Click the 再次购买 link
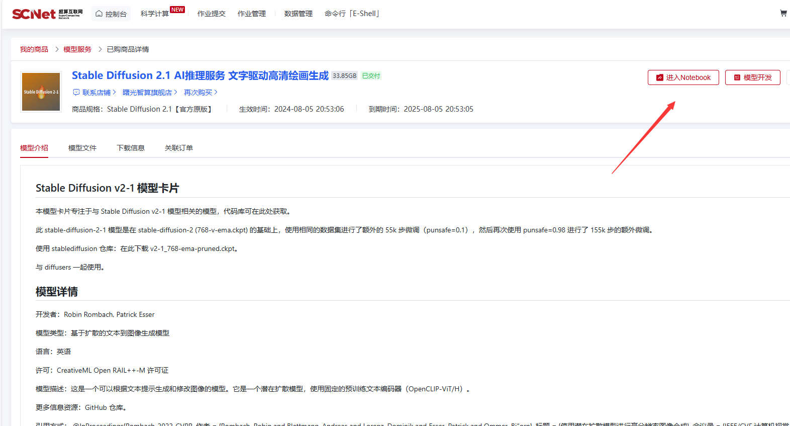The height and width of the screenshot is (426, 790). point(198,93)
